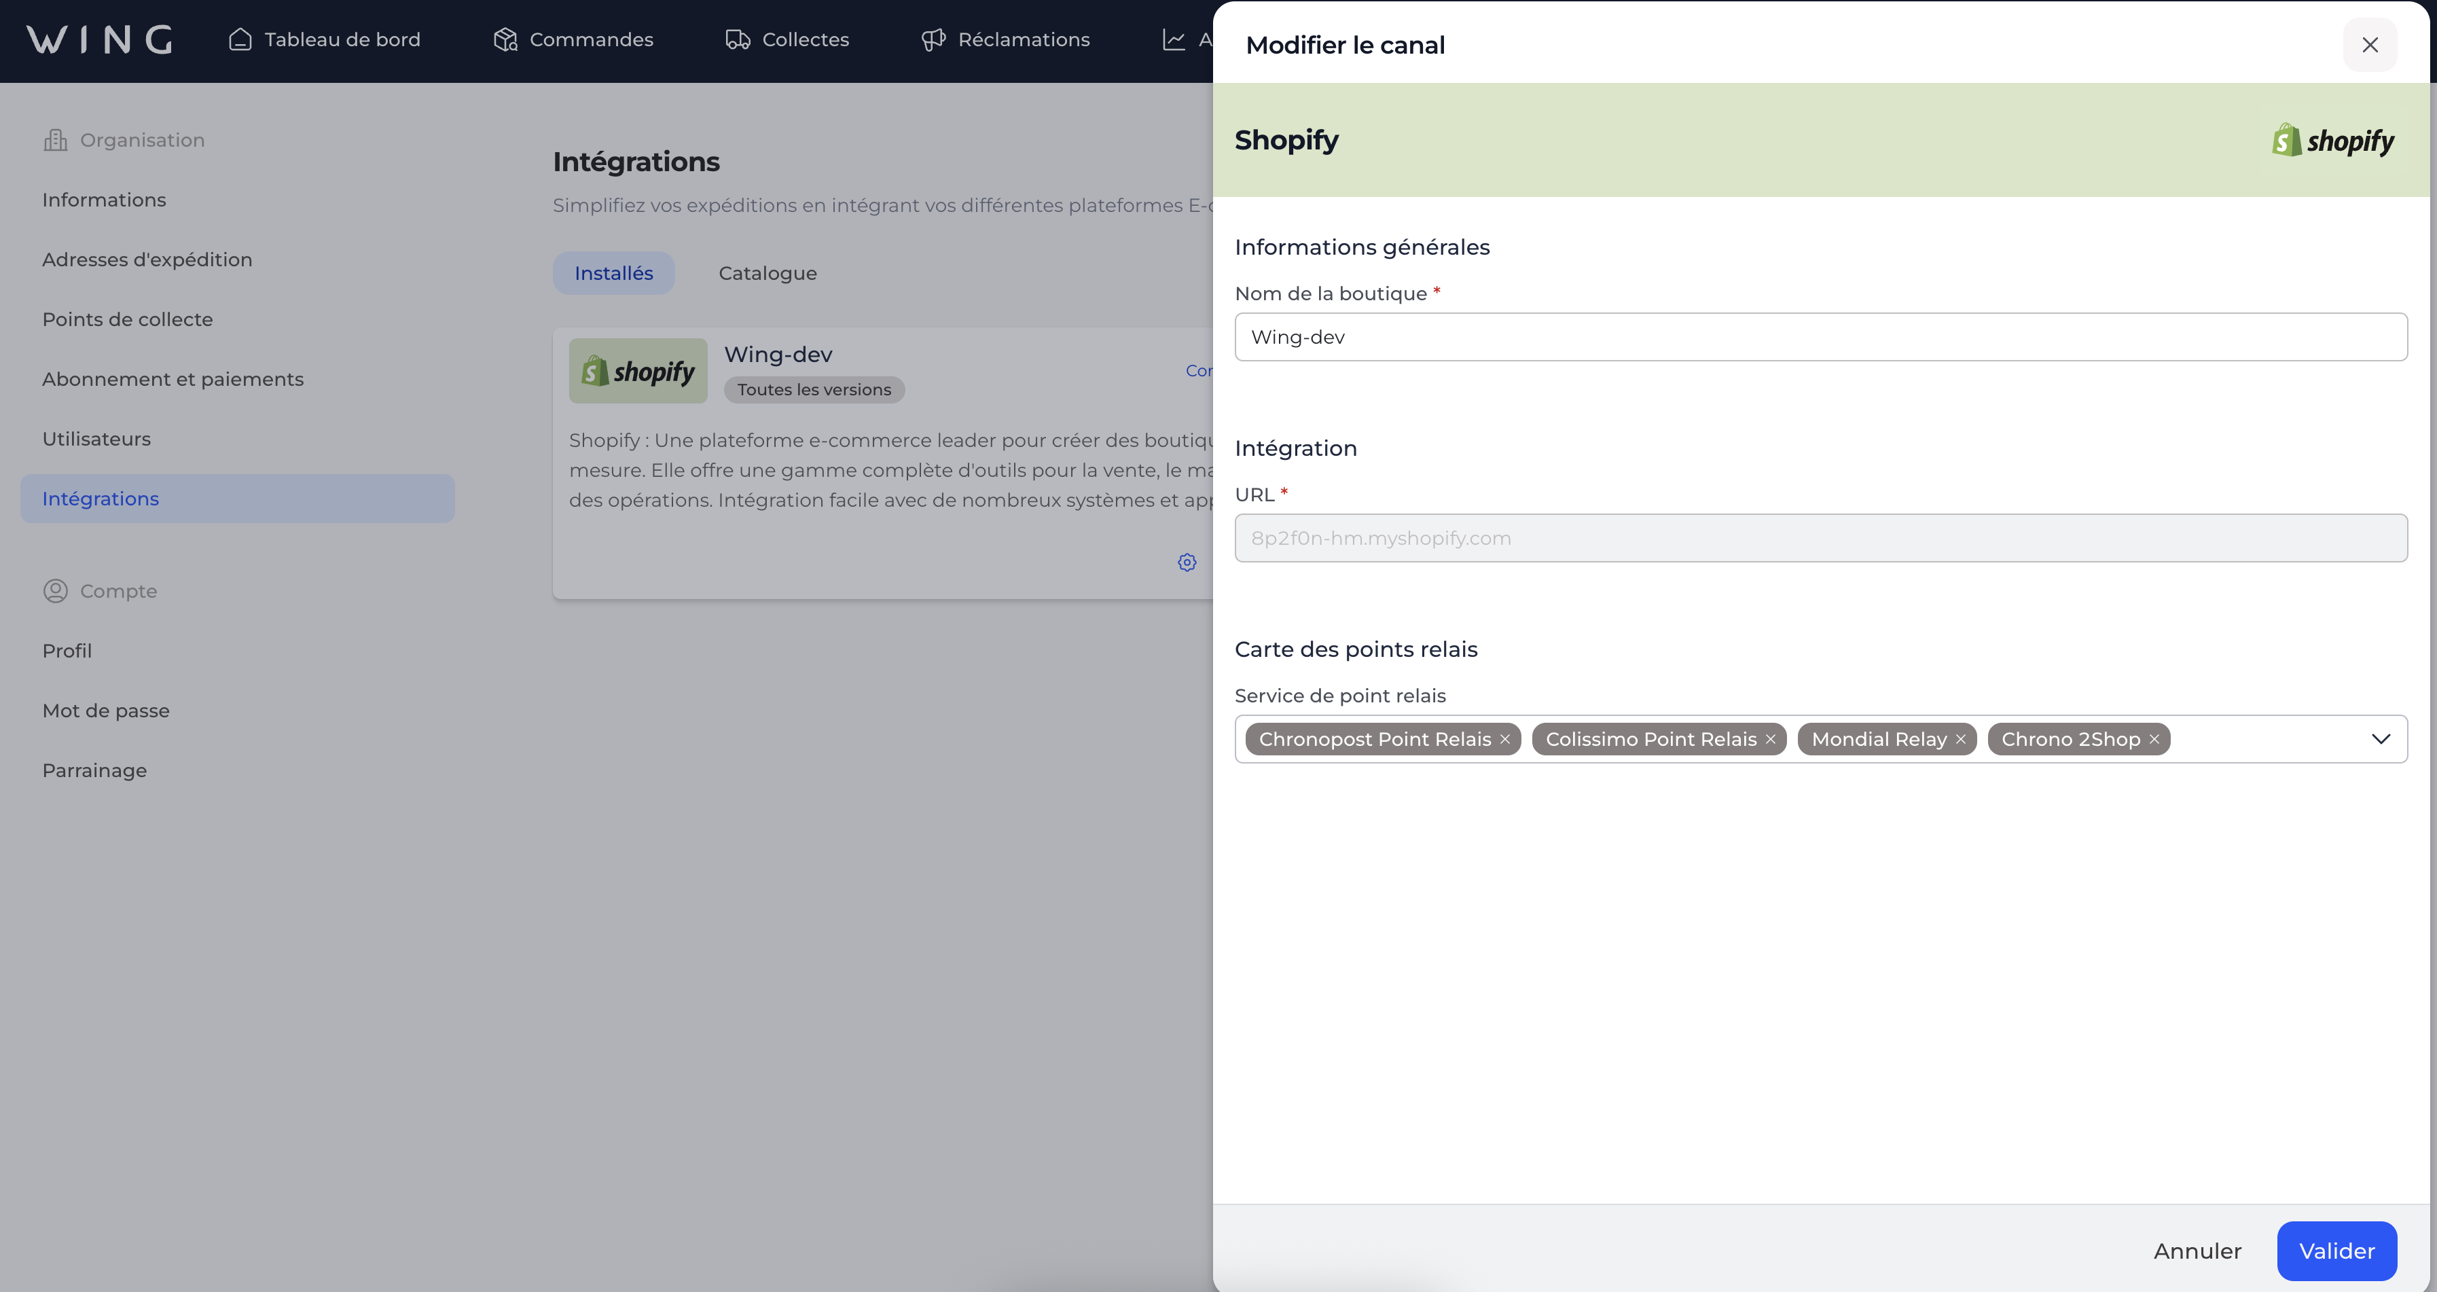Click the Nom de la boutique field
The height and width of the screenshot is (1292, 2437).
(1820, 337)
